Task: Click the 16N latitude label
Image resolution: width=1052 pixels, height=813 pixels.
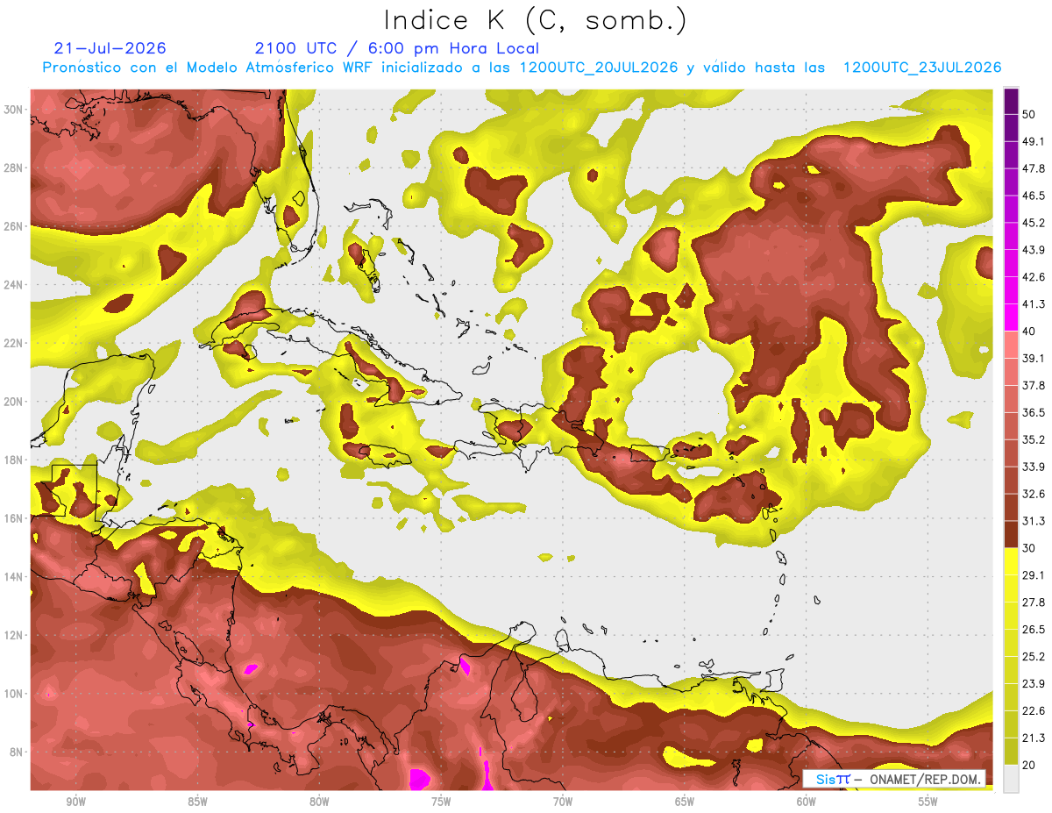Action: [x=13, y=518]
